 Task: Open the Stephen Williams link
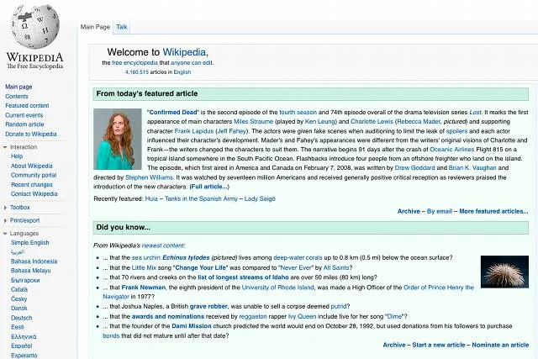coord(149,177)
